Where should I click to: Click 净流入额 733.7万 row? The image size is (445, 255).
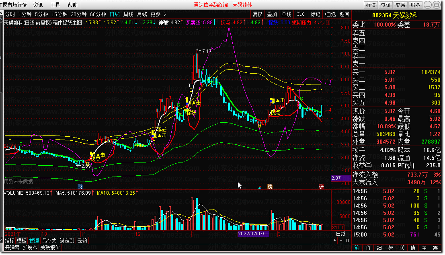pos(396,175)
